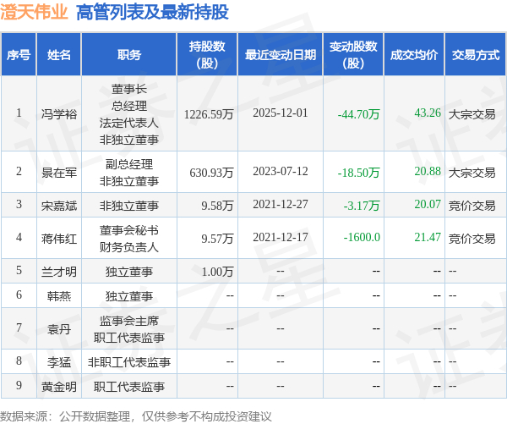Click the 最近变动日期 column header
This screenshot has width=507, height=424.
click(281, 55)
